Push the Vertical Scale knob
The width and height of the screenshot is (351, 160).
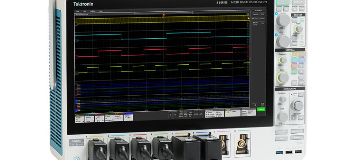coord(283,77)
